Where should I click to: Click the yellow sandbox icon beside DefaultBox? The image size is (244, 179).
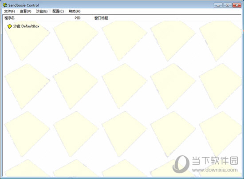(10, 26)
